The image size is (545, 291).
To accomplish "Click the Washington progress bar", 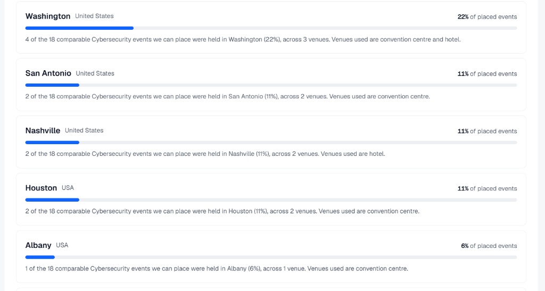I will [271, 28].
